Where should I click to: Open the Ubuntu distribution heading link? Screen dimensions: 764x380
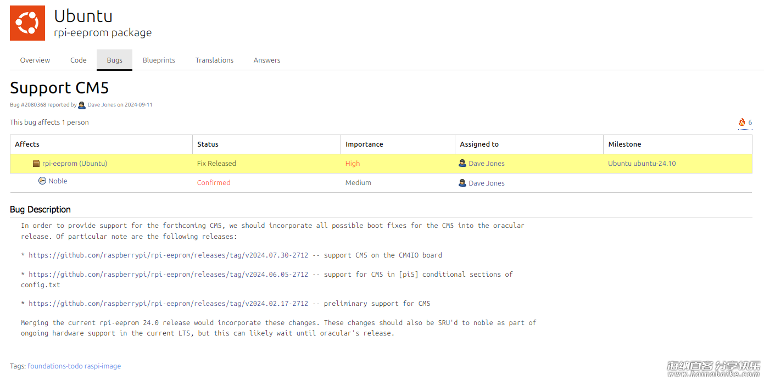pos(83,16)
